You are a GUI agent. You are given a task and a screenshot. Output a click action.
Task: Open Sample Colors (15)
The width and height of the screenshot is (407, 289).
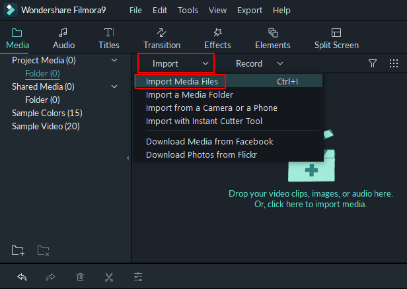click(47, 113)
